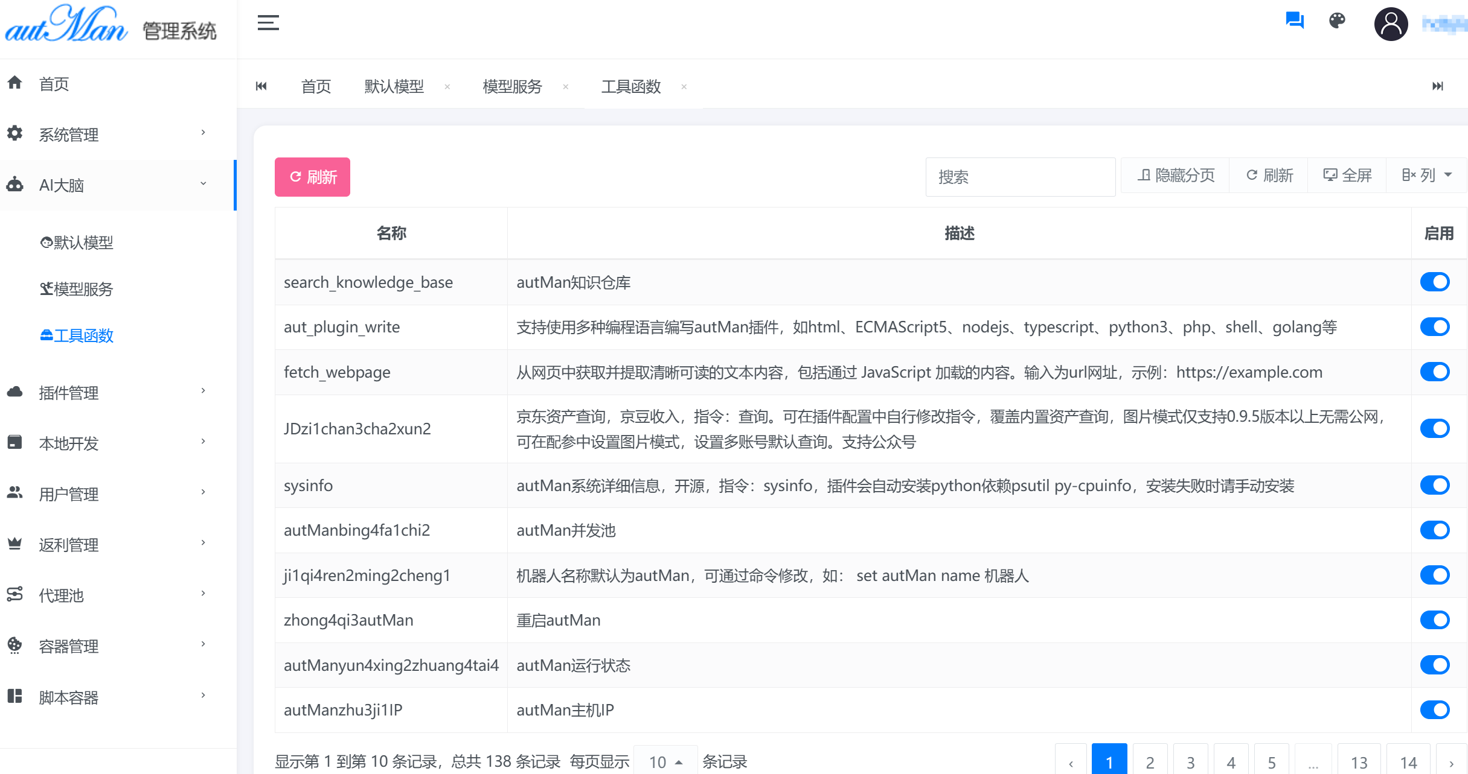Turn off the fetch_webpage enable switch

tap(1435, 372)
